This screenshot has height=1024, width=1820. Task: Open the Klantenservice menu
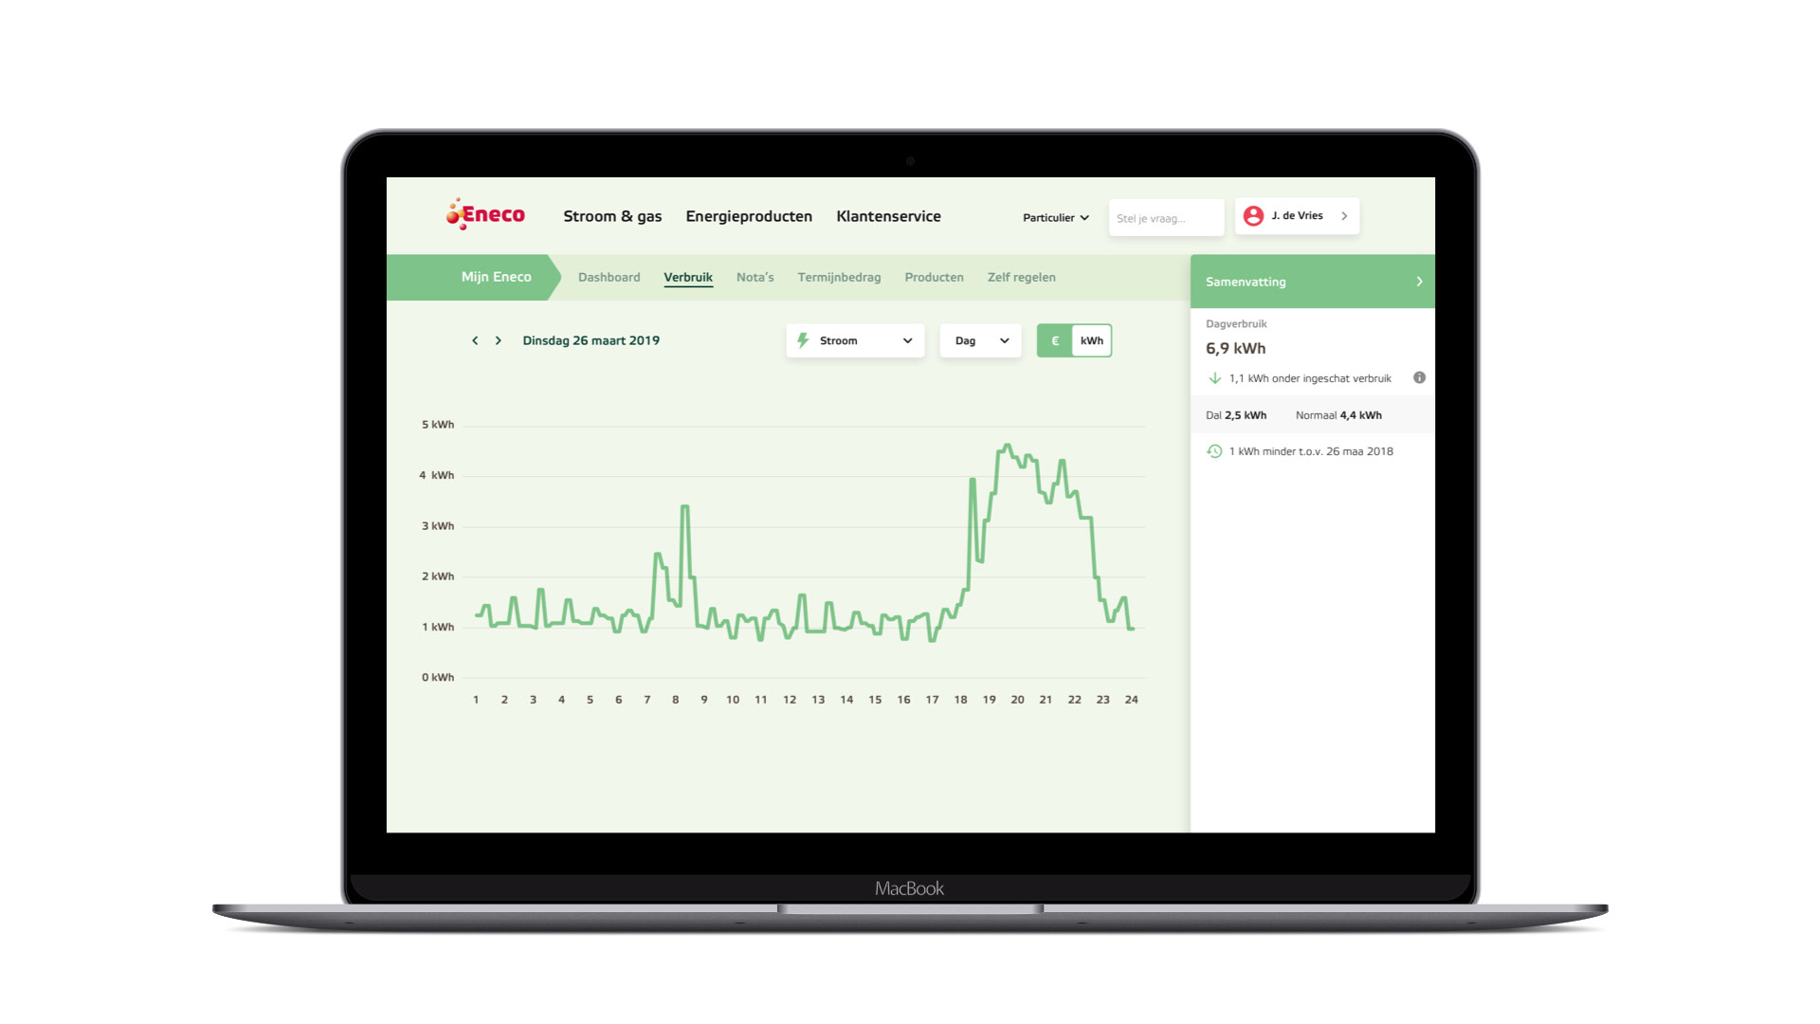pyautogui.click(x=888, y=216)
